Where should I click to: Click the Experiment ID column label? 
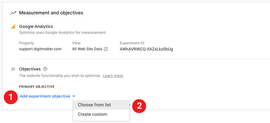pos(132,43)
